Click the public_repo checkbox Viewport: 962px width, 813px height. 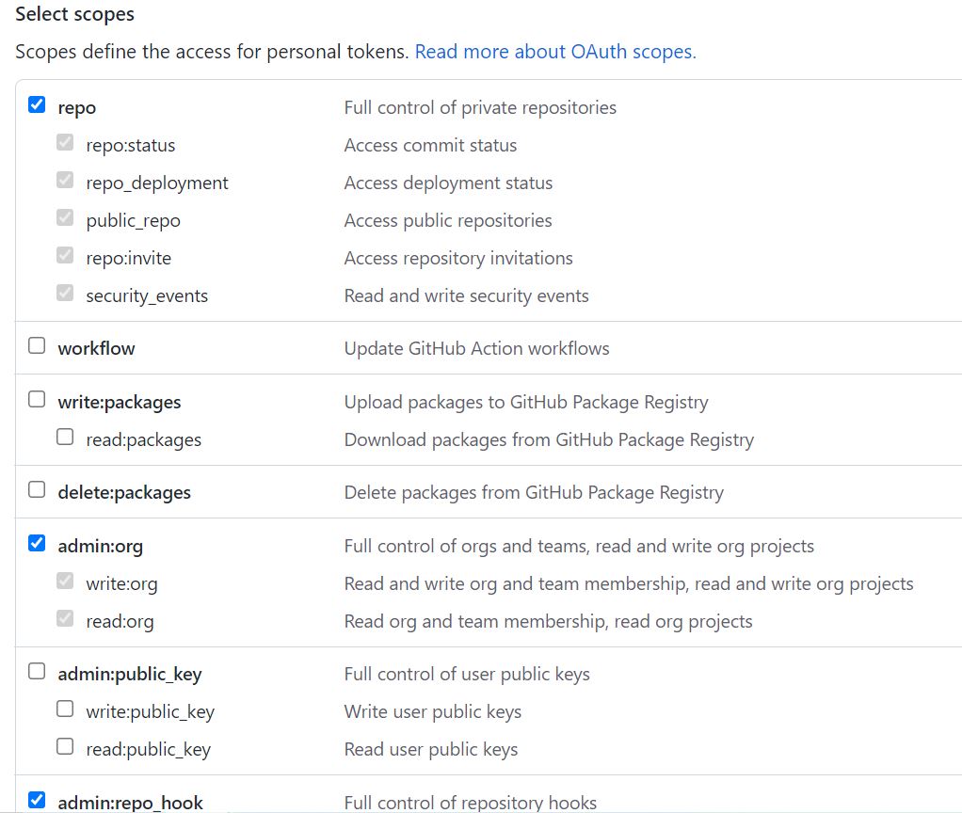pos(65,217)
